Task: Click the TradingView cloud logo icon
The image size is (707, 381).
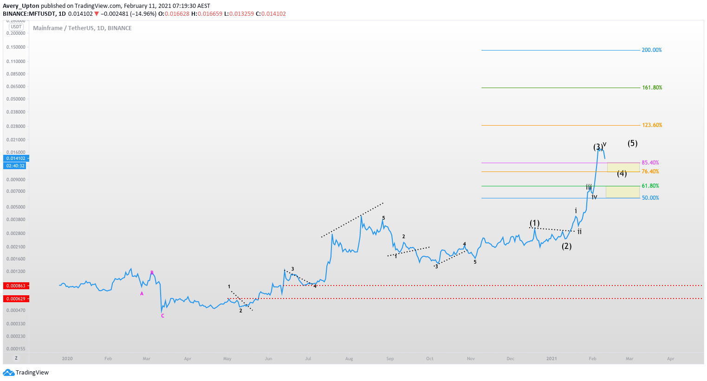Action: coord(8,372)
